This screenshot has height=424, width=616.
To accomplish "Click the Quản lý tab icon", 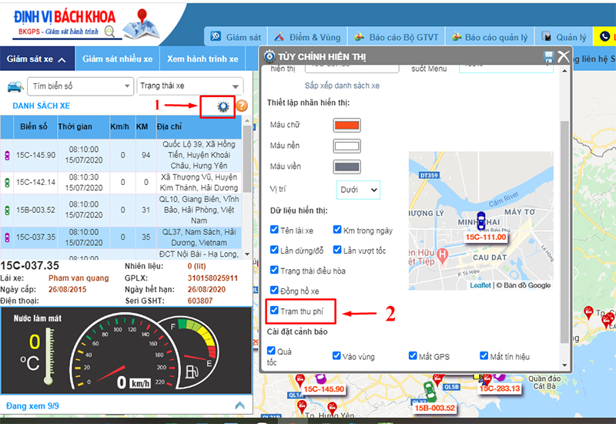I will pos(546,36).
